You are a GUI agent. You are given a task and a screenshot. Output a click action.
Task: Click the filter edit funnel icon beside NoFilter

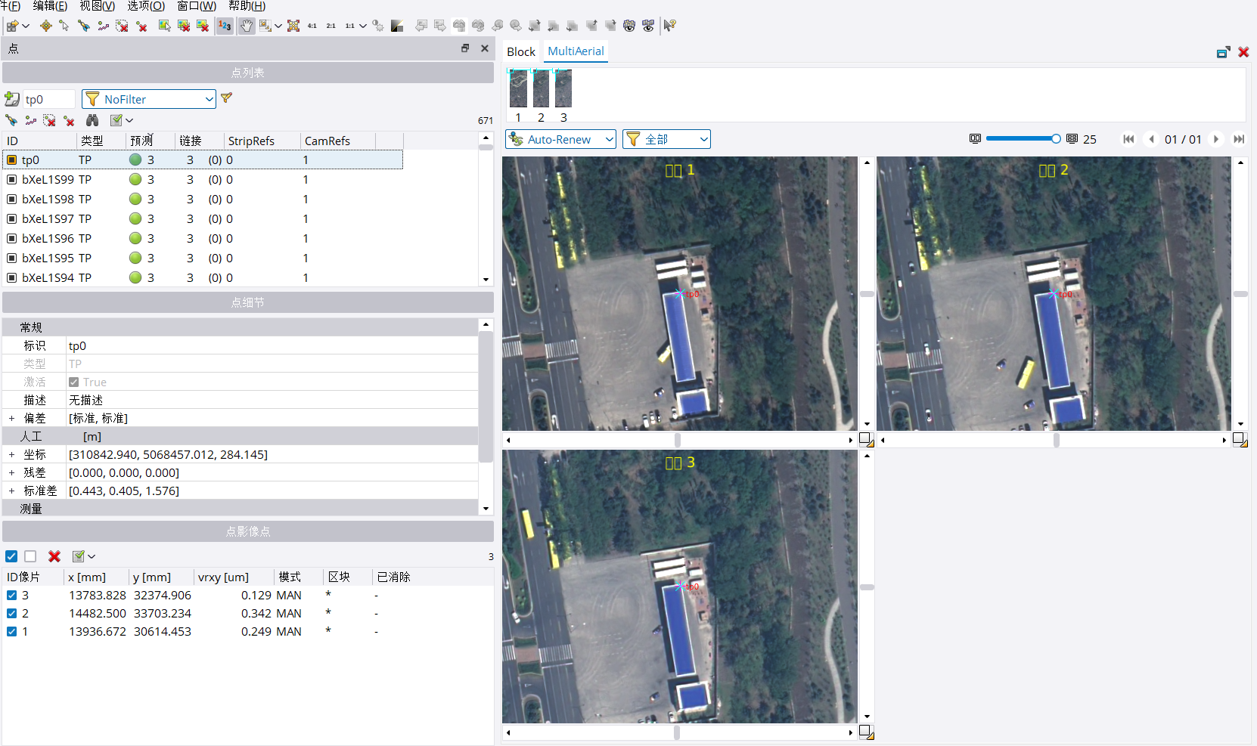point(226,98)
